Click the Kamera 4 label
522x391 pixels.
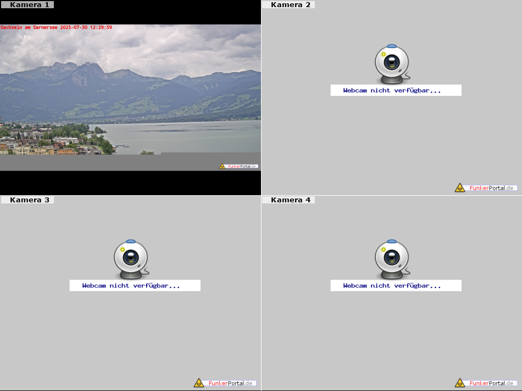(288, 200)
